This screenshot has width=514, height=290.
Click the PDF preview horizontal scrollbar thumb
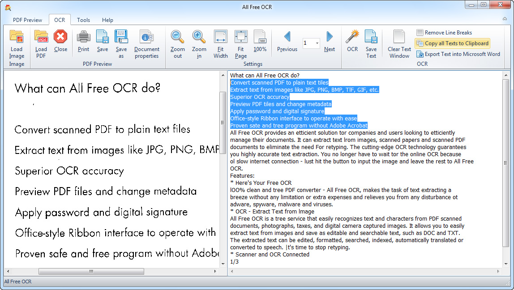click(x=91, y=271)
